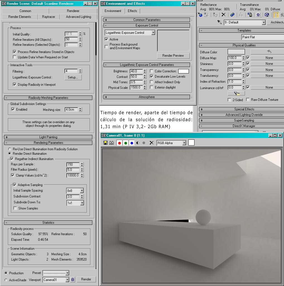284x286 pixels.
Task: Open Render Elements tab
Action: click(x=20, y=16)
